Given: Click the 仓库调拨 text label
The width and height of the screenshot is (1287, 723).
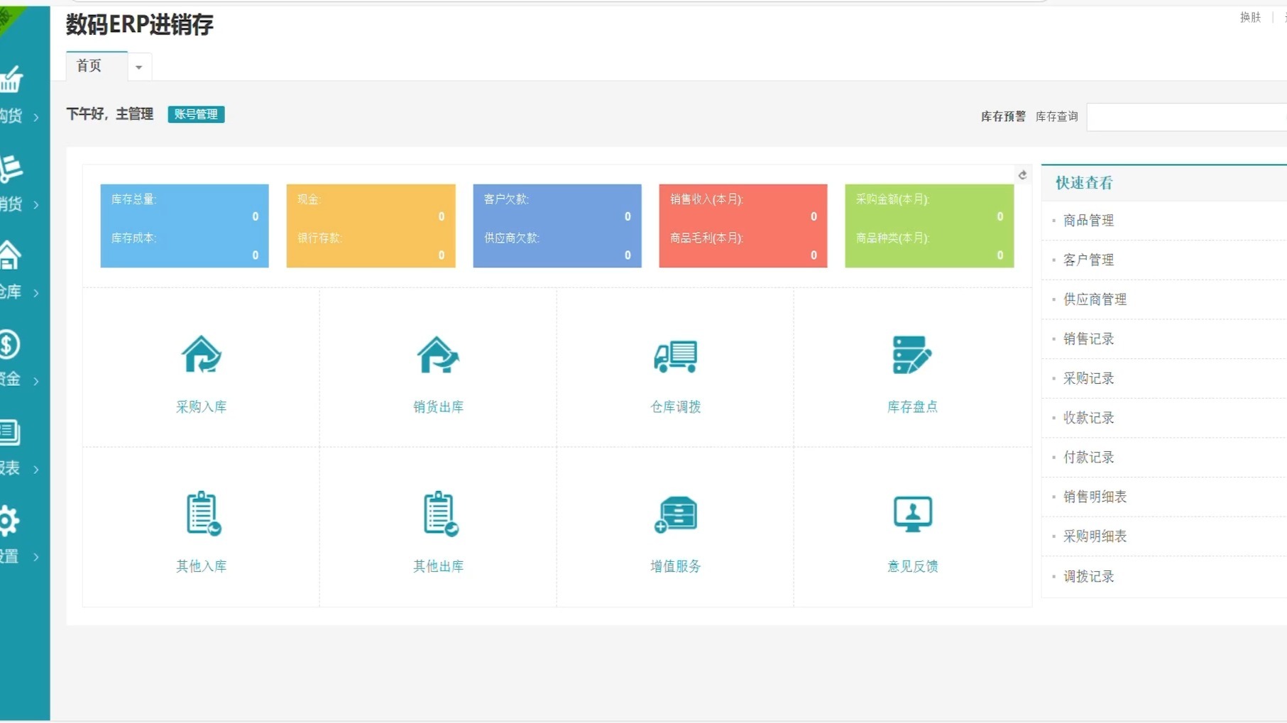Looking at the screenshot, I should pyautogui.click(x=675, y=407).
